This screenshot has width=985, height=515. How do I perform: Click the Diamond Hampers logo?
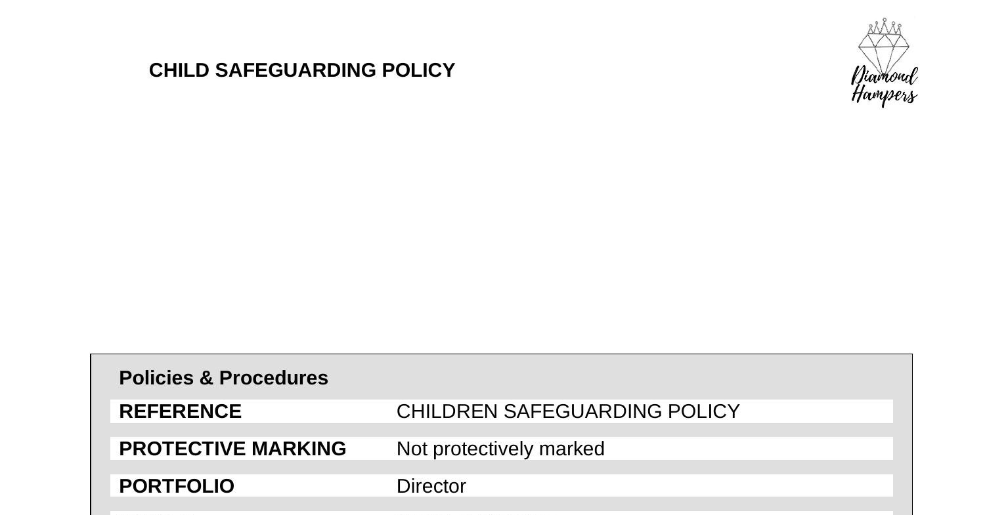(884, 63)
